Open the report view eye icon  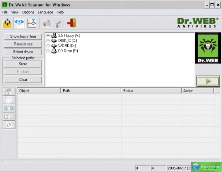(19, 23)
